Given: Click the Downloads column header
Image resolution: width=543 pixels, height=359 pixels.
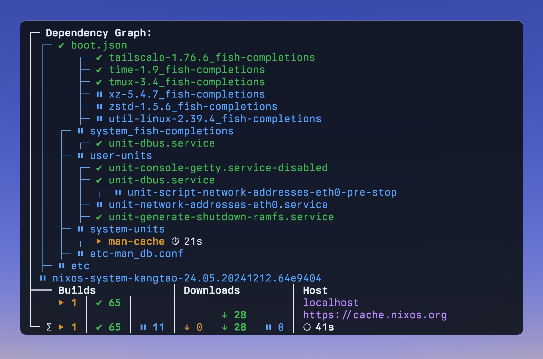Looking at the screenshot, I should [212, 290].
